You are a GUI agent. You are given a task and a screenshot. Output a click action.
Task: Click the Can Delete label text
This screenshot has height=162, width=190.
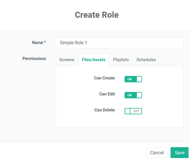click(105, 110)
